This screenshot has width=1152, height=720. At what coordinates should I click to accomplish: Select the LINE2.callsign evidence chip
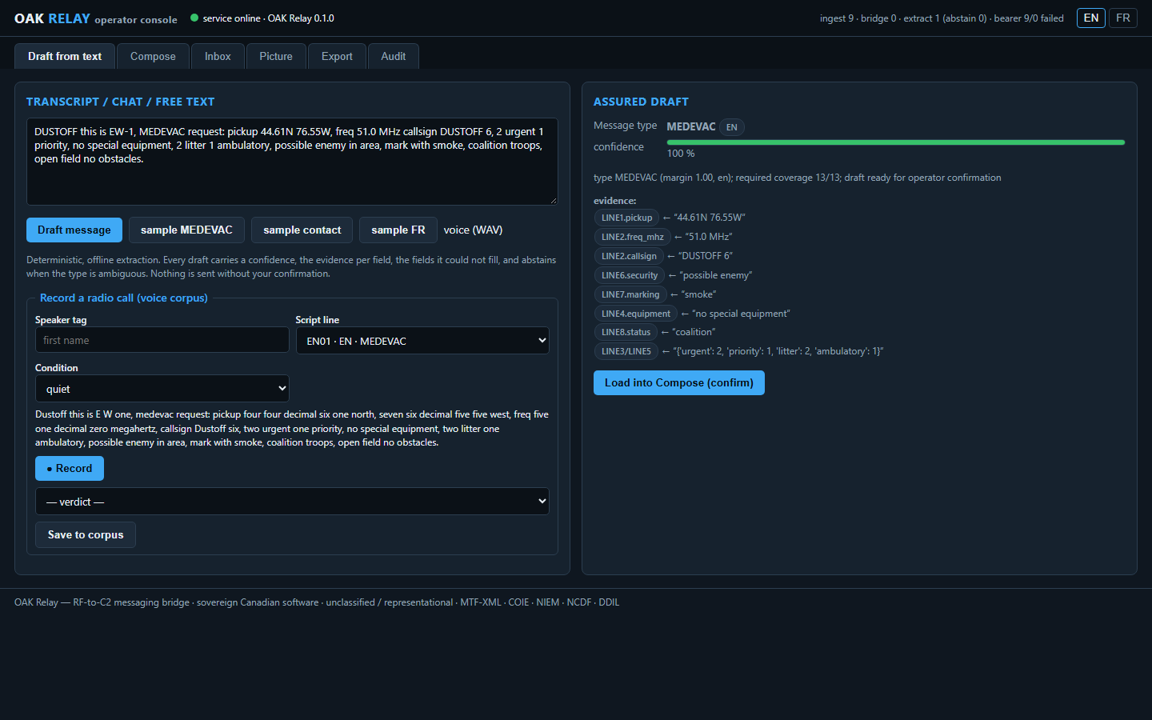click(629, 256)
